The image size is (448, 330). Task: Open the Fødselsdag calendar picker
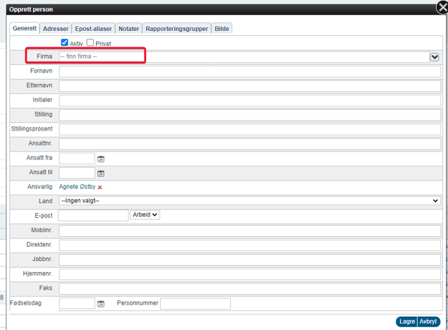click(x=101, y=304)
